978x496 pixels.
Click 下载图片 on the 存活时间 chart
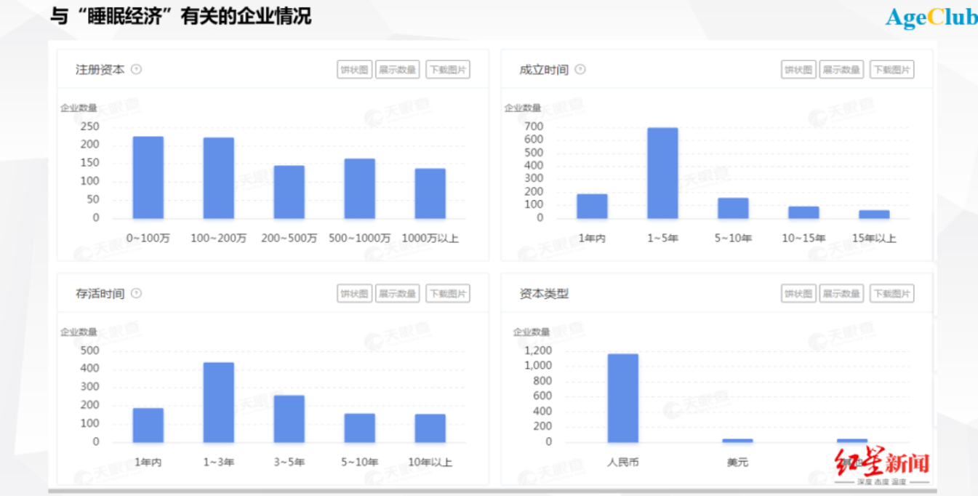point(448,293)
